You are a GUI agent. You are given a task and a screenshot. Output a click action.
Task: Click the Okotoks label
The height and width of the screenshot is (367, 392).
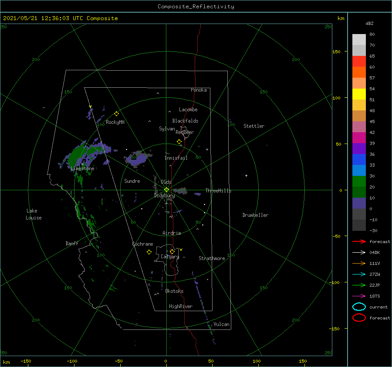coord(174,291)
